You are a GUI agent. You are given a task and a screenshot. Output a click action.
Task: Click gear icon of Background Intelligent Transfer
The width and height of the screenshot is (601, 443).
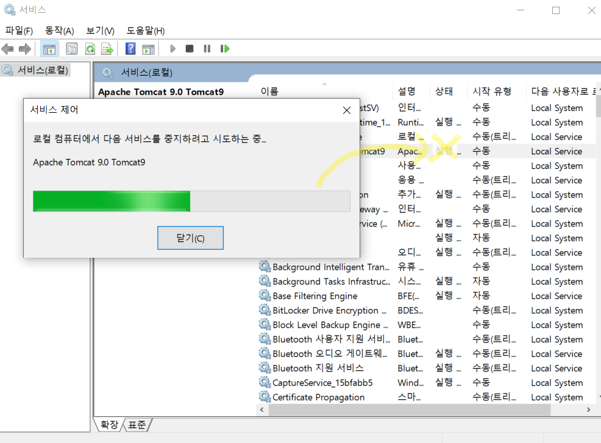[265, 266]
